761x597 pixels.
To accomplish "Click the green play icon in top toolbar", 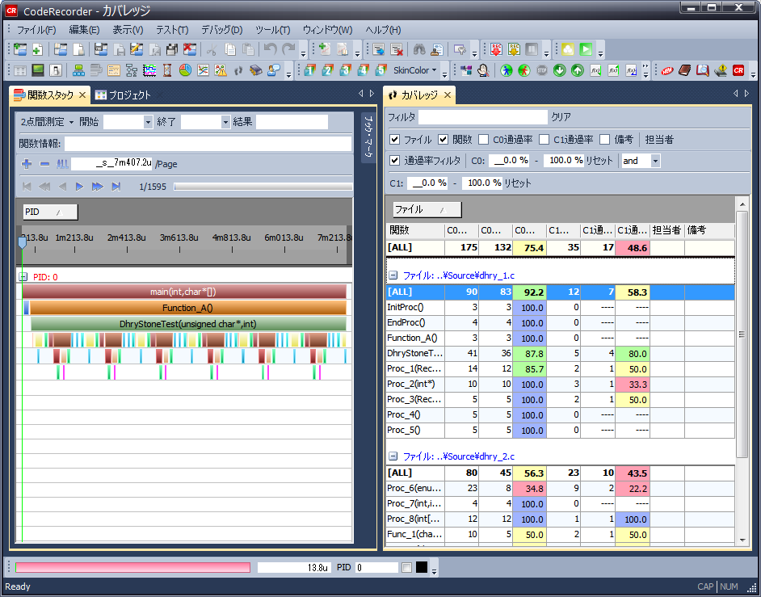I will coord(586,49).
